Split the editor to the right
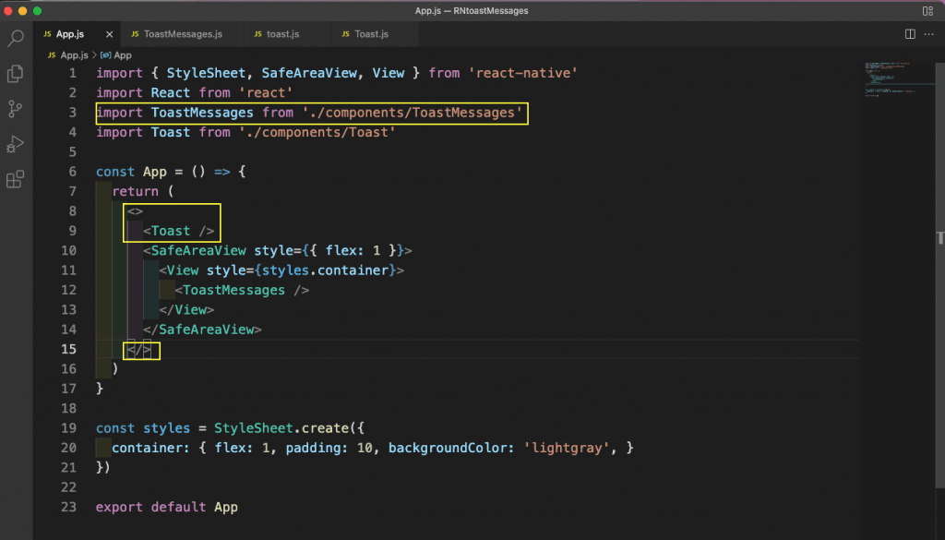The image size is (945, 540). 910,34
